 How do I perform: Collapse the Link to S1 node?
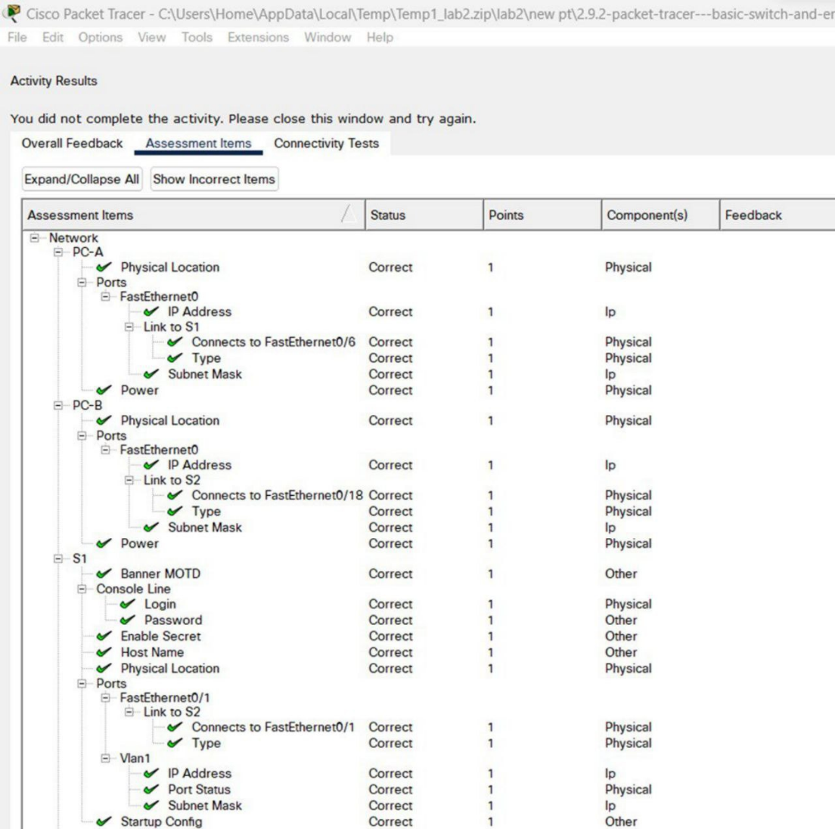pyautogui.click(x=129, y=327)
